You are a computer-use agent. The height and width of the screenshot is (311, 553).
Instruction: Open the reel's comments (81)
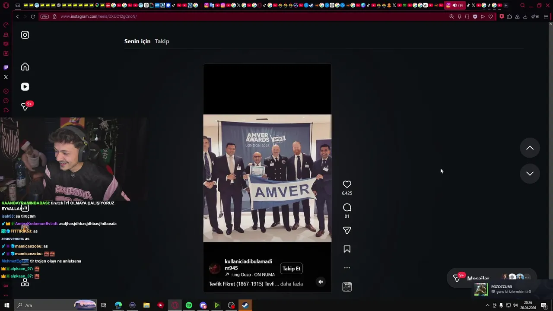point(347,207)
